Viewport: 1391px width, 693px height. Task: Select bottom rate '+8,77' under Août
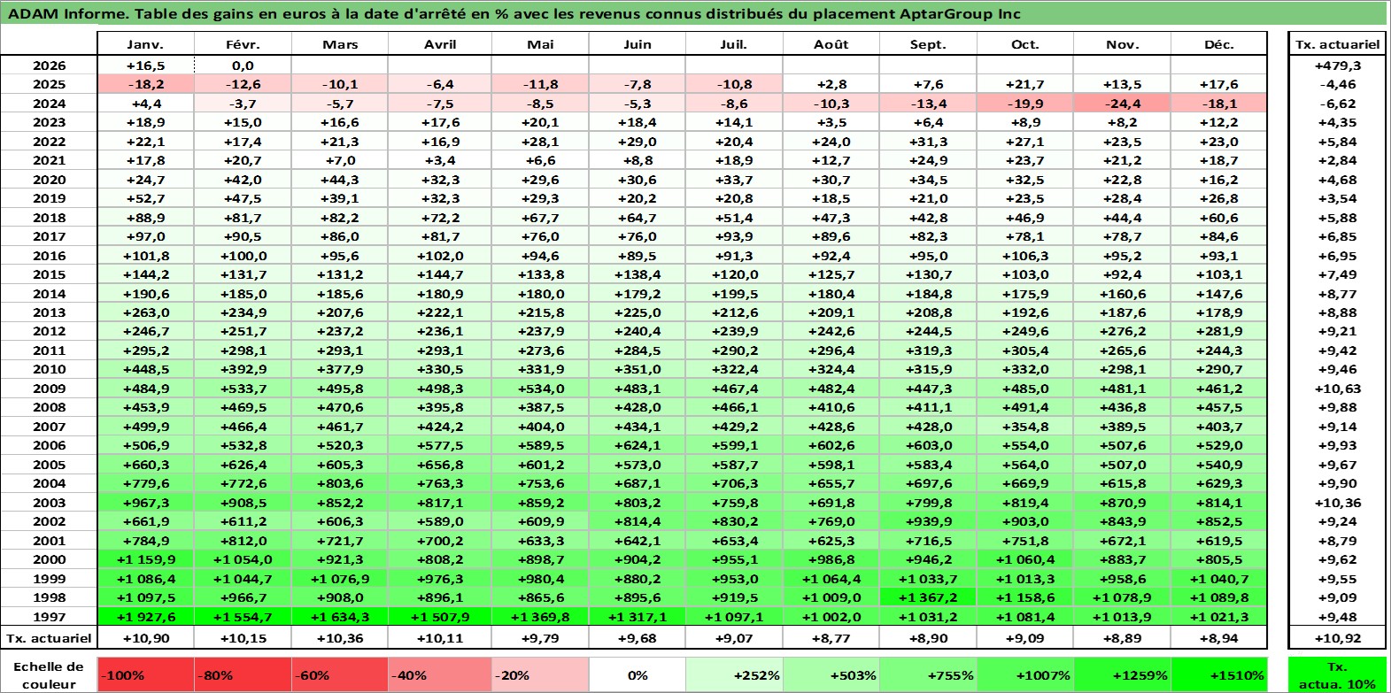[831, 638]
